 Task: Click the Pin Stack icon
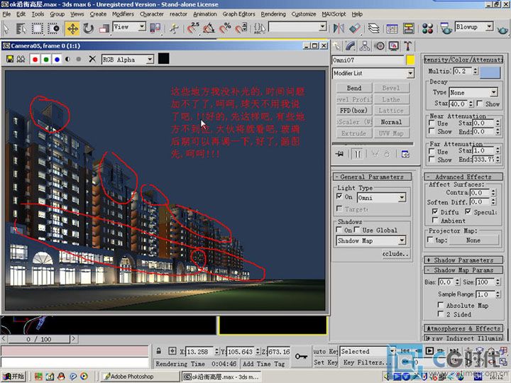[339, 154]
